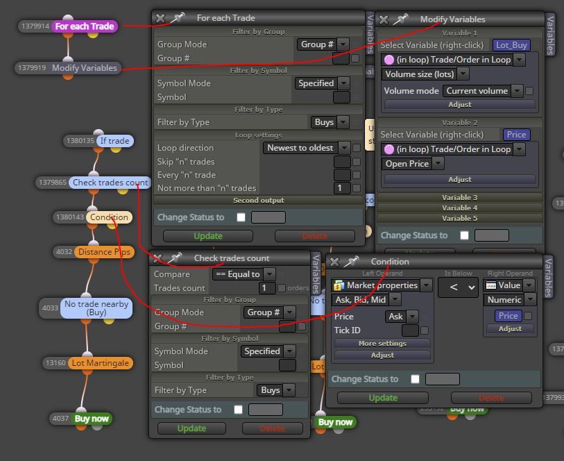Select the Lot Martingale node

101,363
